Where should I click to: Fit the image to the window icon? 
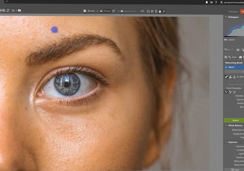(x=152, y=11)
